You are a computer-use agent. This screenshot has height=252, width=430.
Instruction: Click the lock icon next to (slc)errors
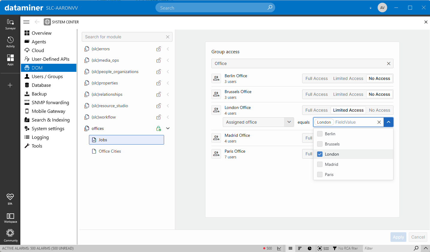coord(159,49)
